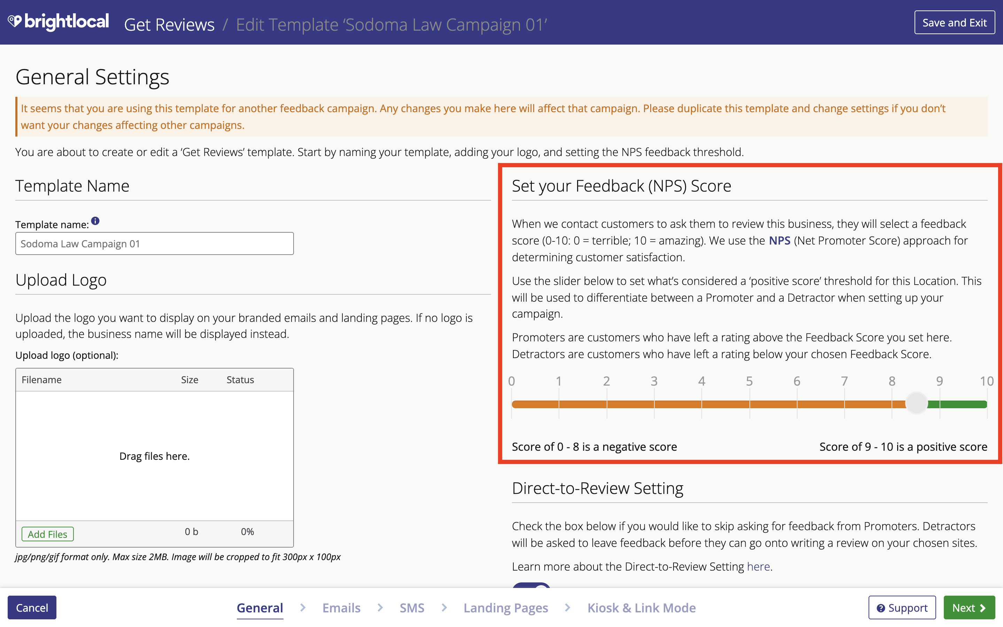Viewport: 1003px width, 627px height.
Task: Click the green segment of the NPS slider
Action: pos(957,404)
